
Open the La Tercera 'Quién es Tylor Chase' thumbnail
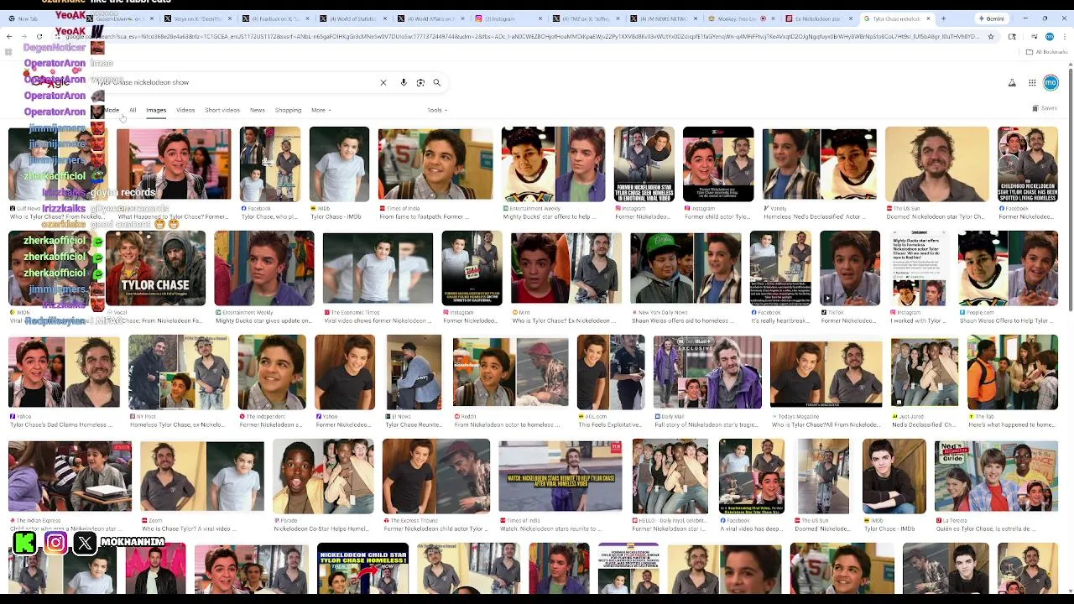997,476
